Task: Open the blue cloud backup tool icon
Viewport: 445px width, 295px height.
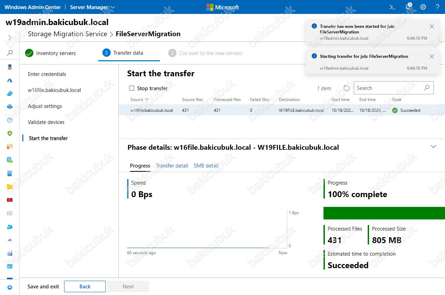Action: (x=10, y=93)
